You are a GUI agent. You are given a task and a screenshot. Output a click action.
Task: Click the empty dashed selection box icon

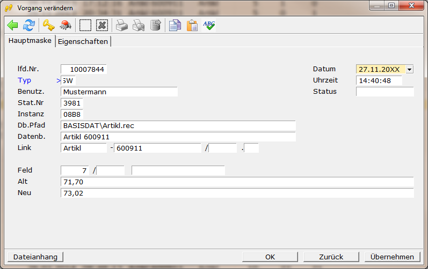coord(85,25)
